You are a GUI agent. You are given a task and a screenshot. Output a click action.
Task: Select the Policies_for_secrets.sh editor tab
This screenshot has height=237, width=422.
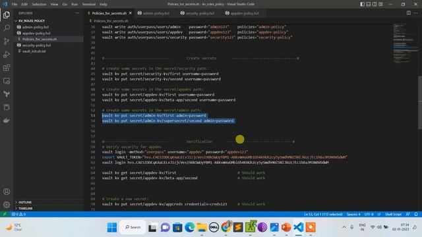click(109, 13)
